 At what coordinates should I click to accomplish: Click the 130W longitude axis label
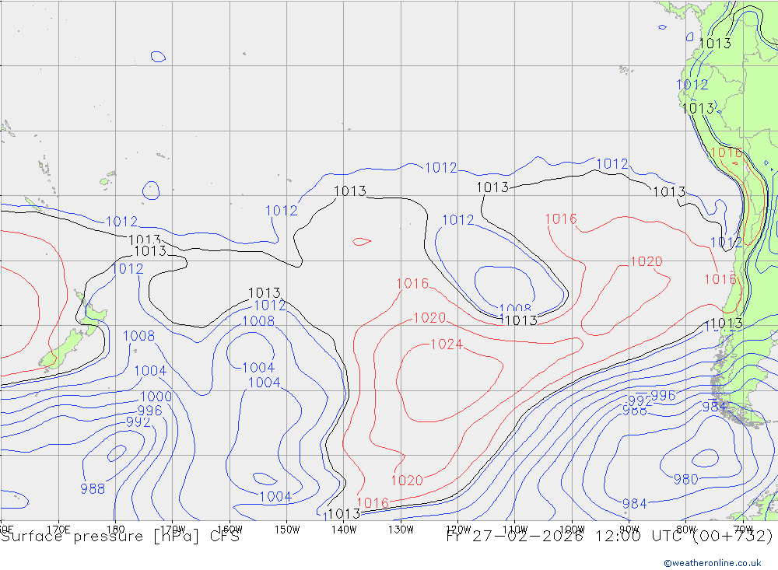coord(401,530)
